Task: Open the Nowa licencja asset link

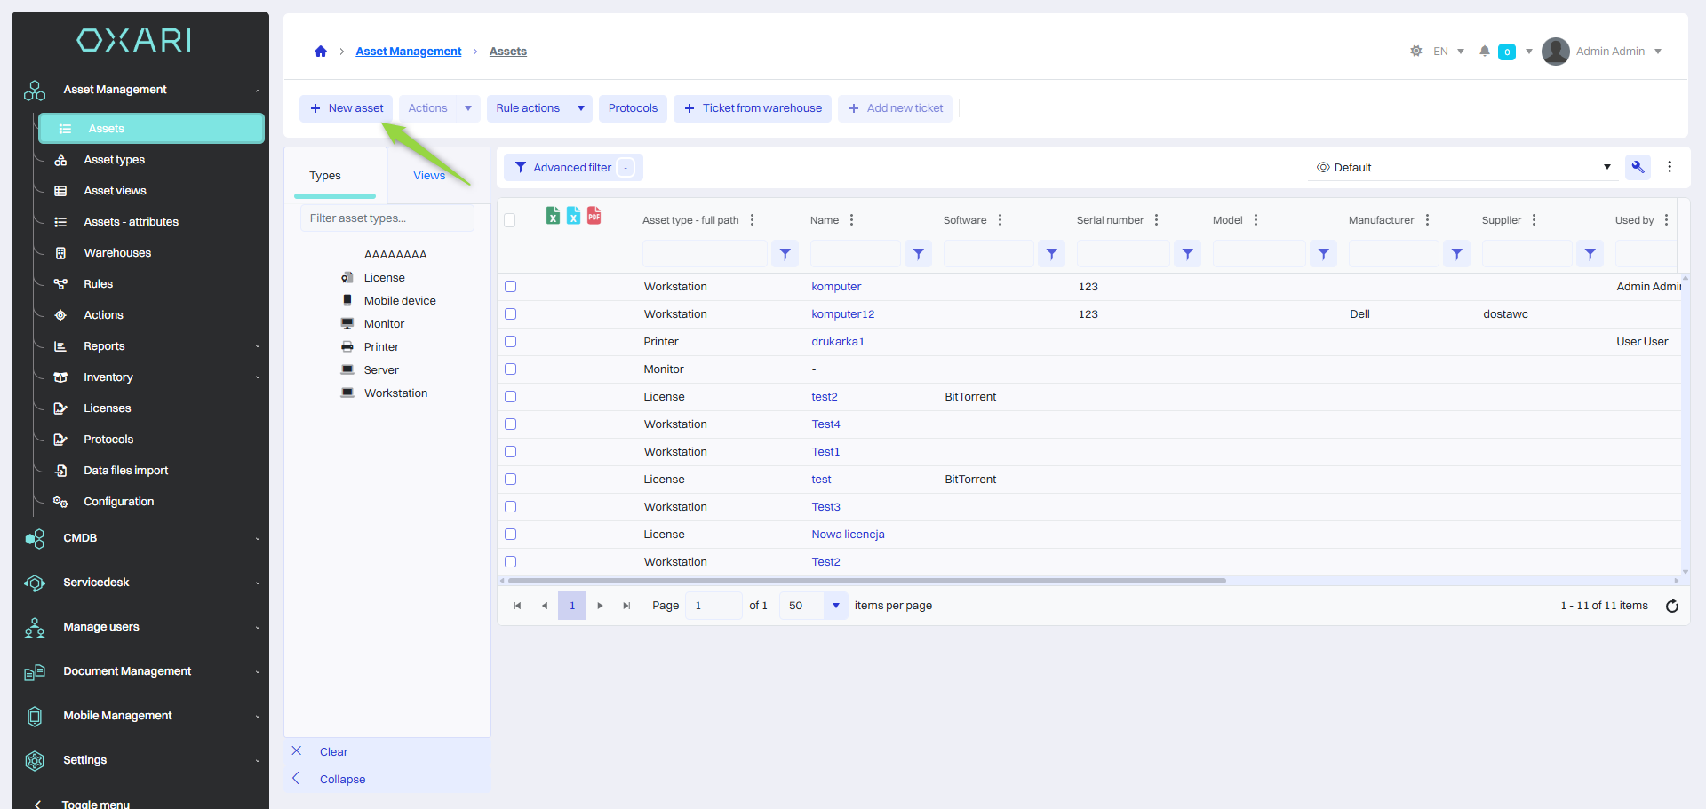Action: 848,535
